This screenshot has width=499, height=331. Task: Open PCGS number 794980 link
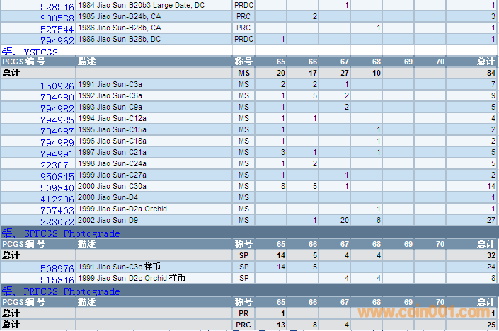57,98
